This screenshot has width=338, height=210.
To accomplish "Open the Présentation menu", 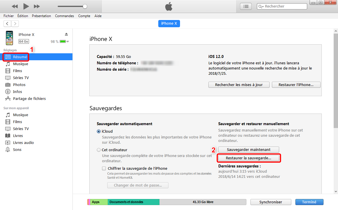I will pyautogui.click(x=41, y=16).
